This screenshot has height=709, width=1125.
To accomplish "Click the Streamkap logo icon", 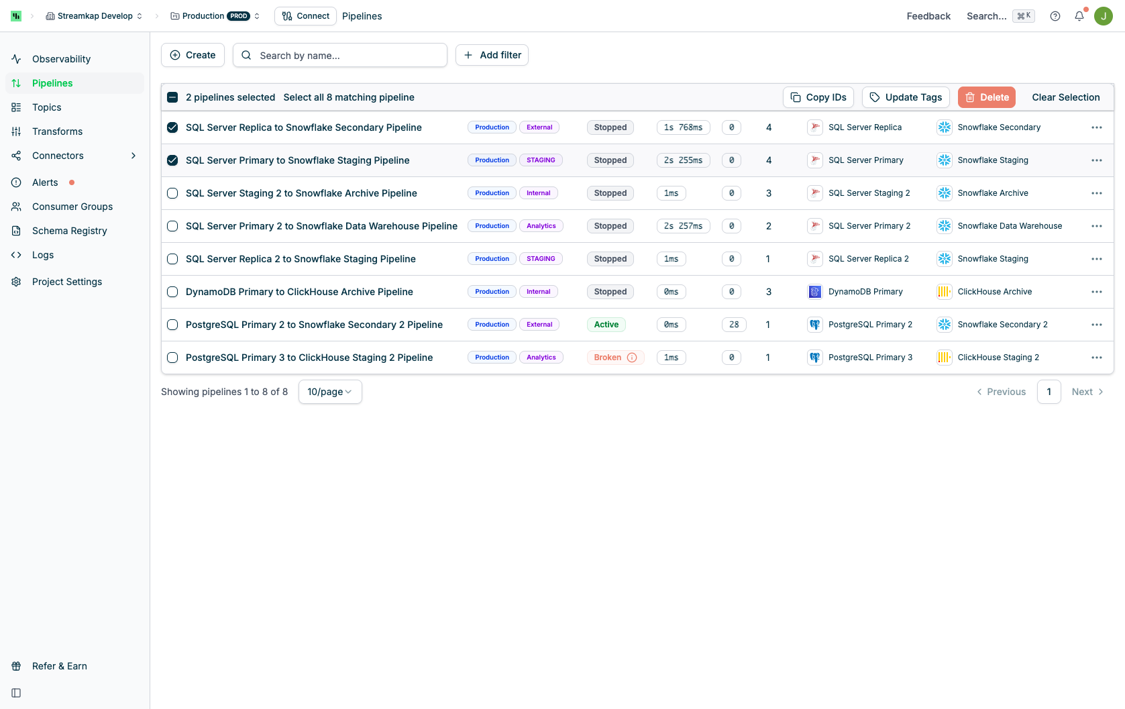I will click(16, 16).
